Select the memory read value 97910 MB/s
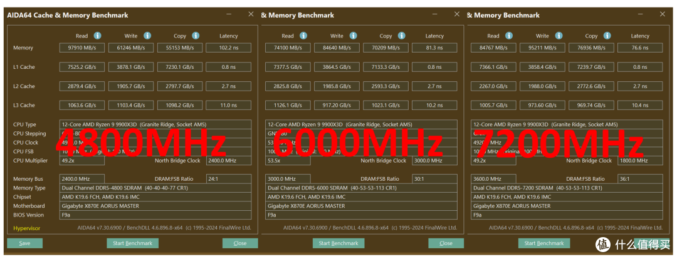 82,48
